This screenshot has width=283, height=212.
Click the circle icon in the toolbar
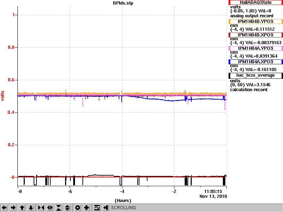78,208
